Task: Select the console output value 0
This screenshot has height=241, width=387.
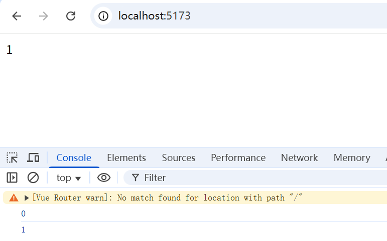Action: tap(23, 213)
